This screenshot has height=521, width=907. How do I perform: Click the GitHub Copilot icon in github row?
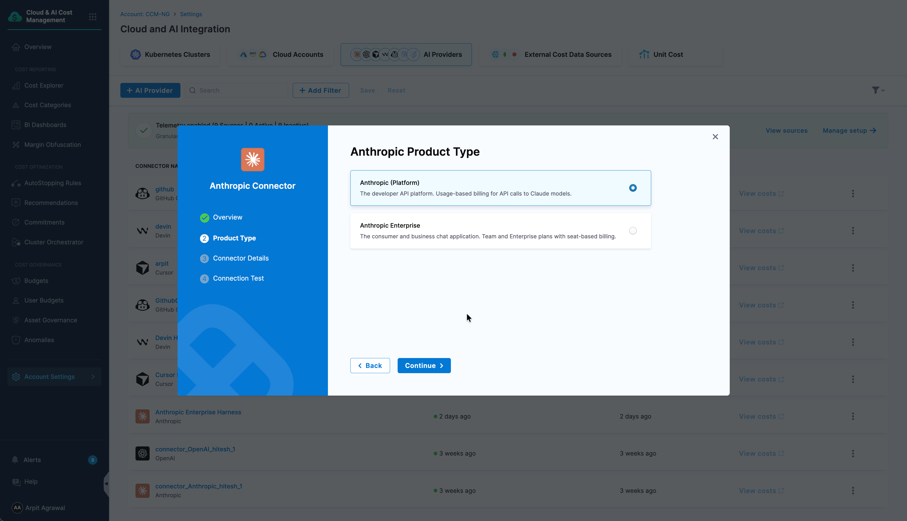coord(142,193)
